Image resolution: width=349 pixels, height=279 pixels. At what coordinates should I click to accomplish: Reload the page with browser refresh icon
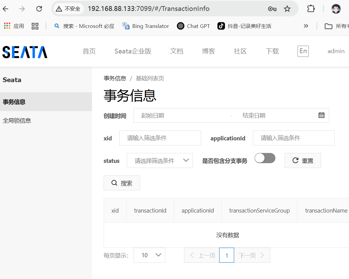tap(39, 9)
